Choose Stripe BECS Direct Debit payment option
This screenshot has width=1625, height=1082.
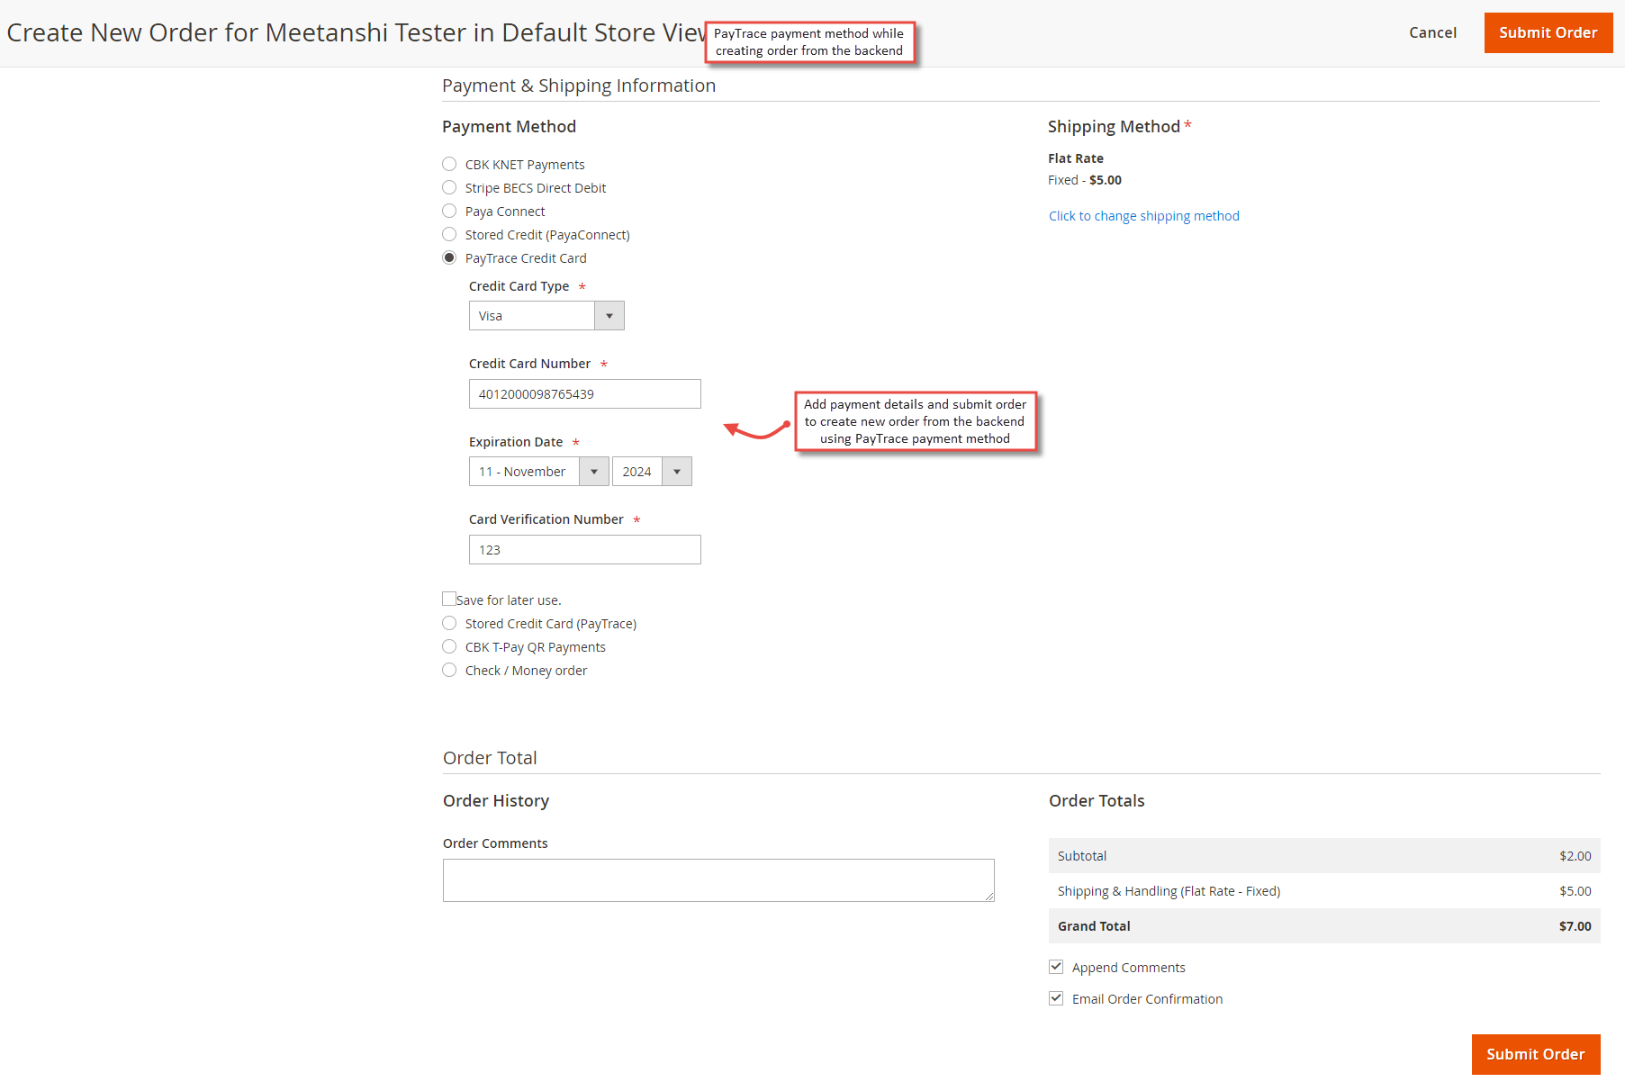[449, 187]
